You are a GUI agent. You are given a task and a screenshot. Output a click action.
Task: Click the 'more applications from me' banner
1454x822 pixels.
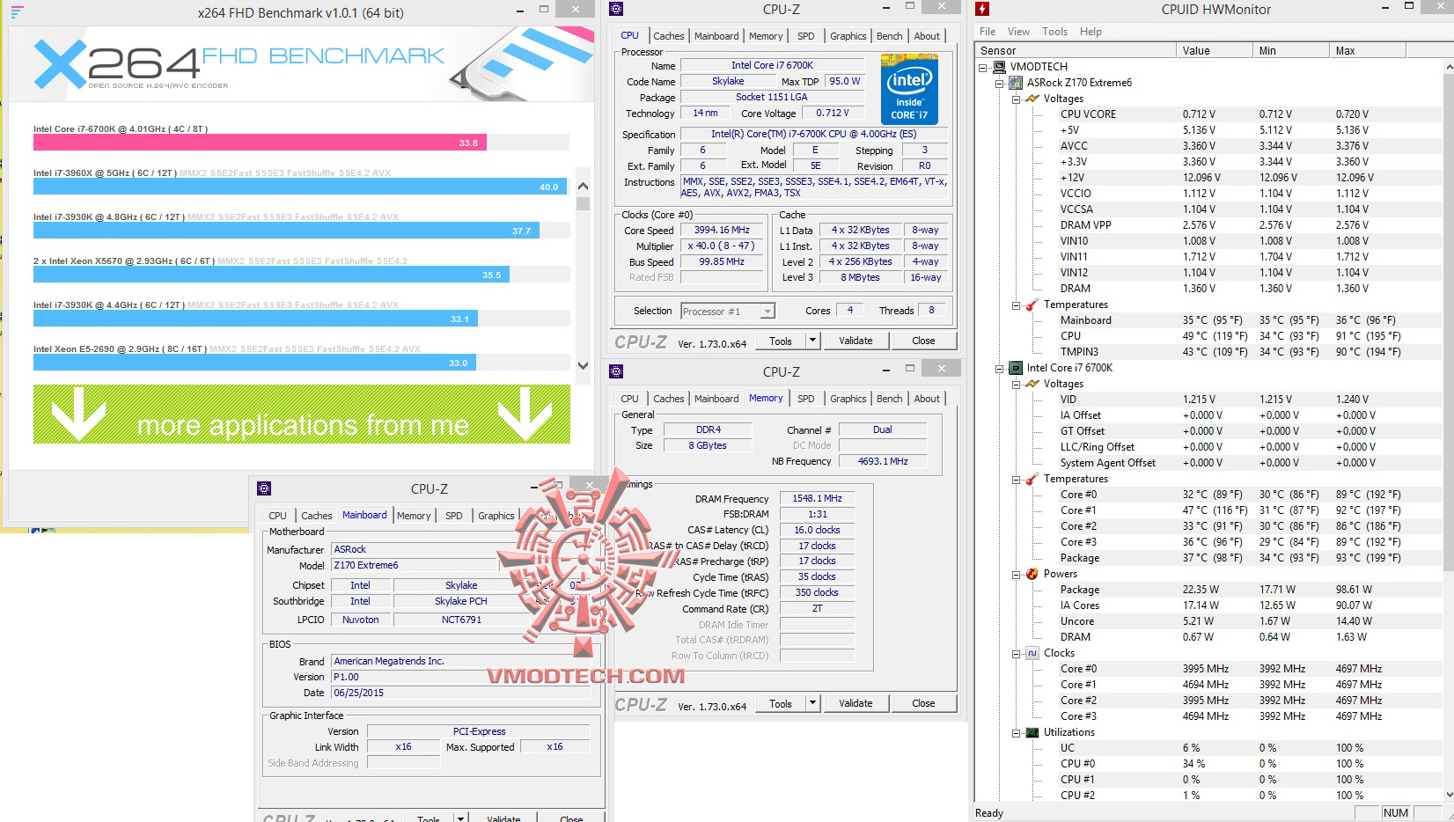click(x=302, y=414)
